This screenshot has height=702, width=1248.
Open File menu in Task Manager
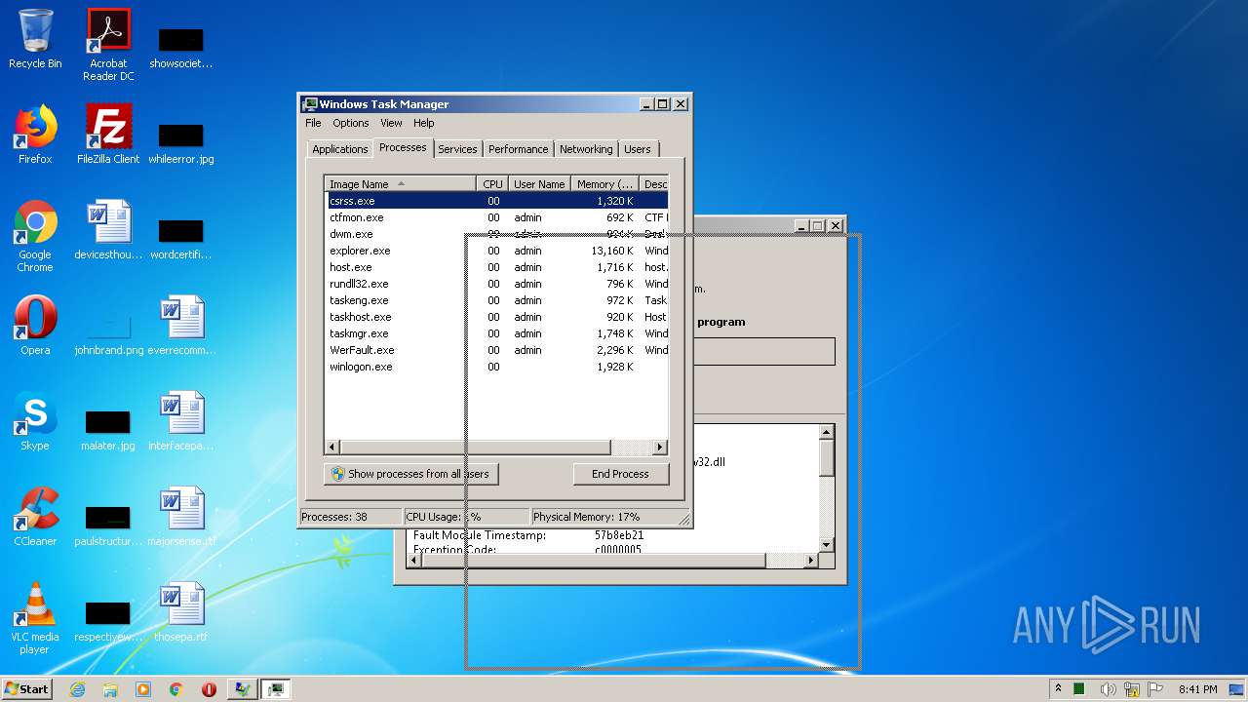pos(313,123)
